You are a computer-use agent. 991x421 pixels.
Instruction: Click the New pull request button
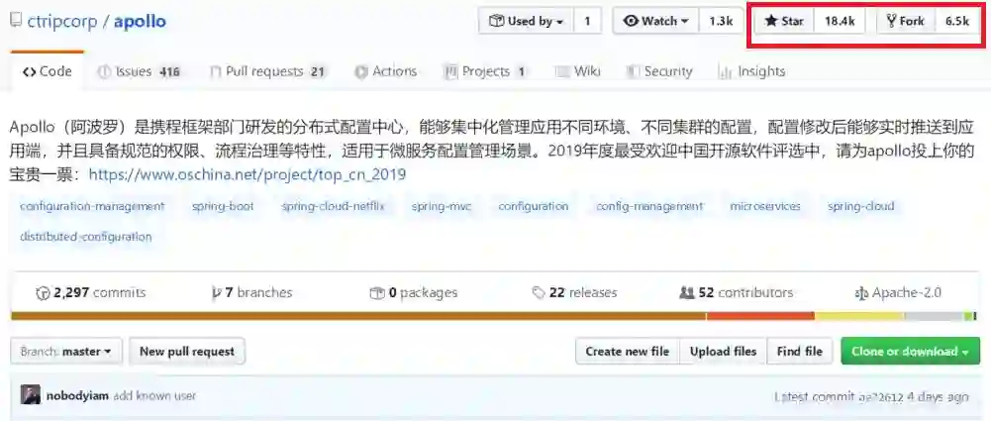click(187, 352)
